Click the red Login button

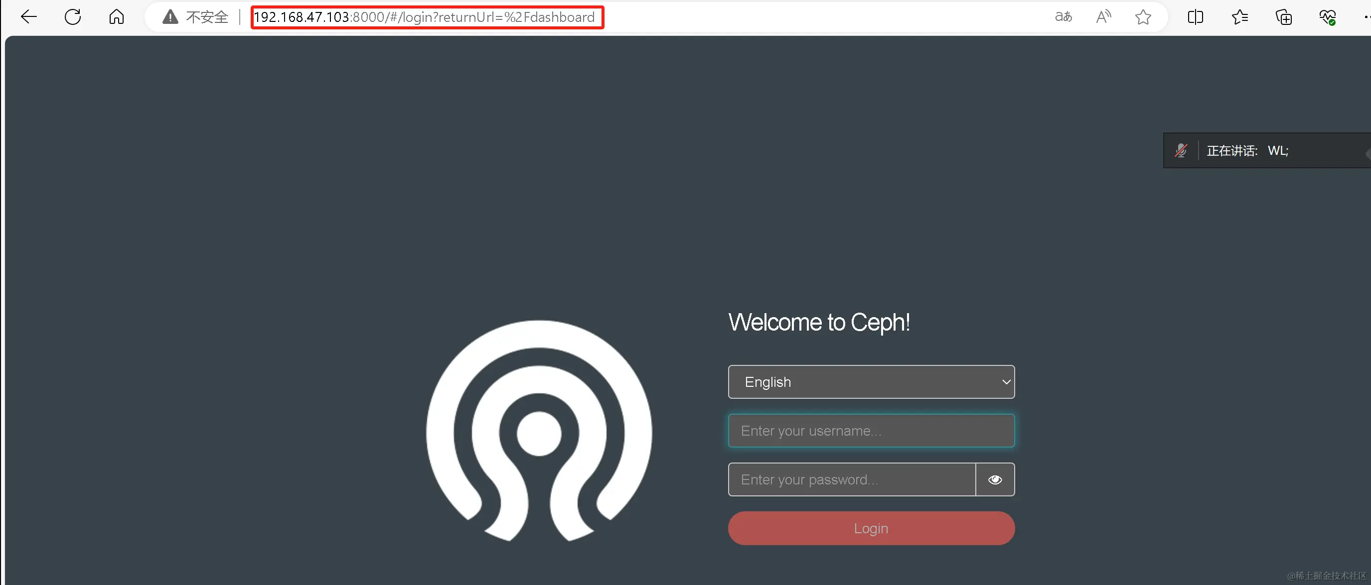coord(871,528)
